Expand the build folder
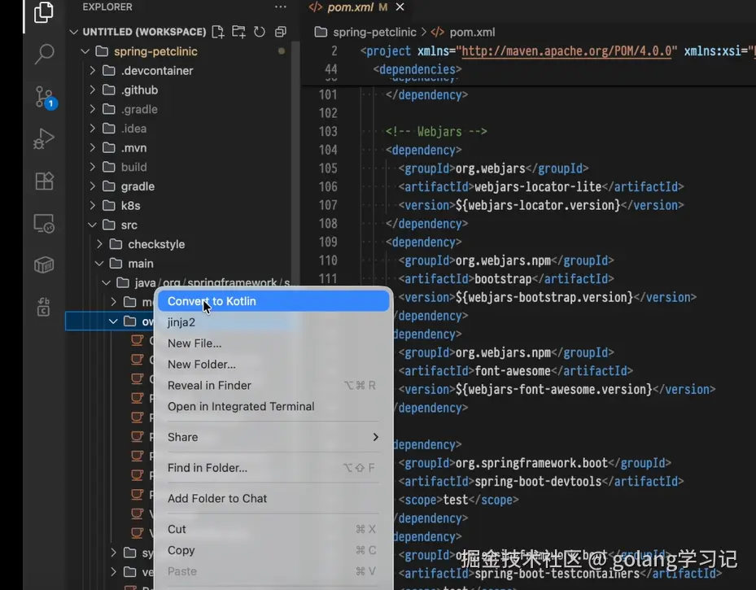Screen dimensions: 756x590 click(92, 167)
